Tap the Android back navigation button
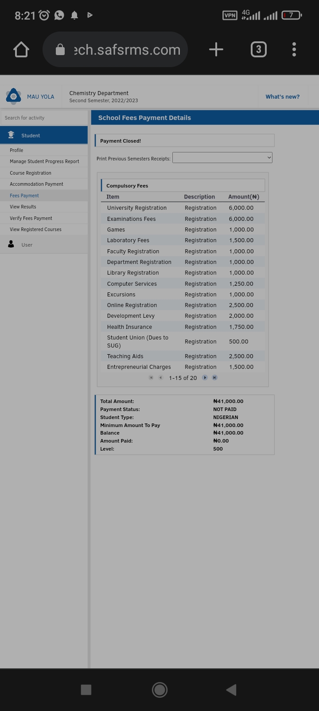The height and width of the screenshot is (711, 319). click(x=231, y=690)
